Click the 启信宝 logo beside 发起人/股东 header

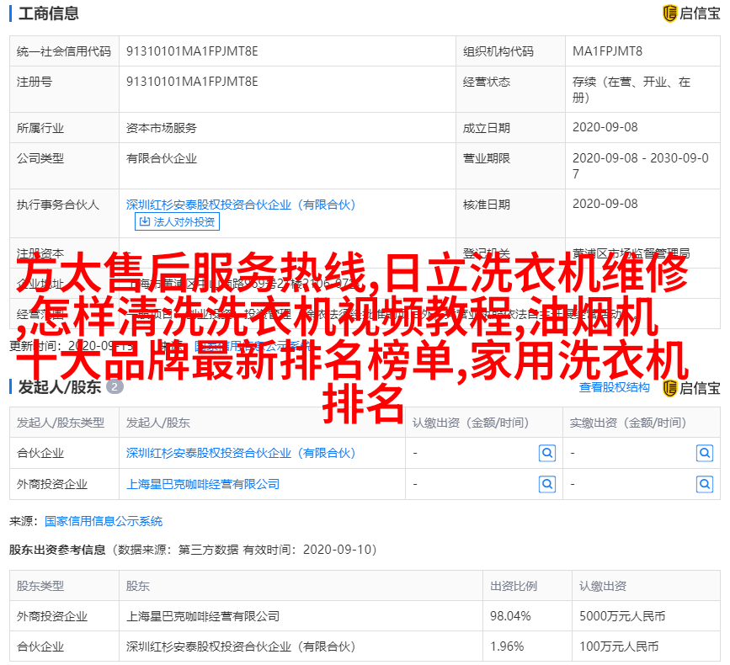691,388
